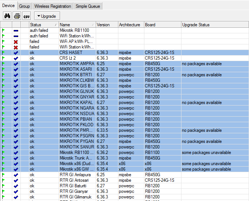Screen dimensions: 249x201
Task: Click the green flag for MIKROTIK CLKBW
Action: click(x=3, y=80)
